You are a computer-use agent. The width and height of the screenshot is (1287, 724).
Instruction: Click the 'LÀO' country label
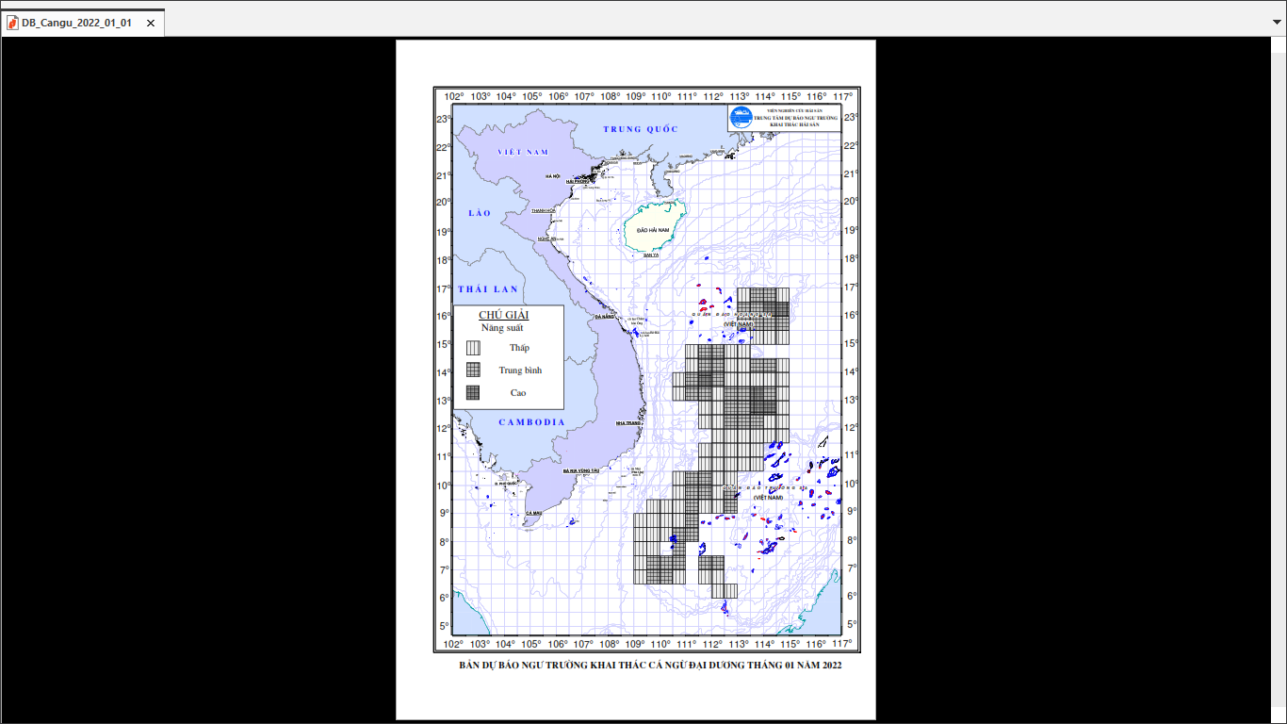pos(480,213)
